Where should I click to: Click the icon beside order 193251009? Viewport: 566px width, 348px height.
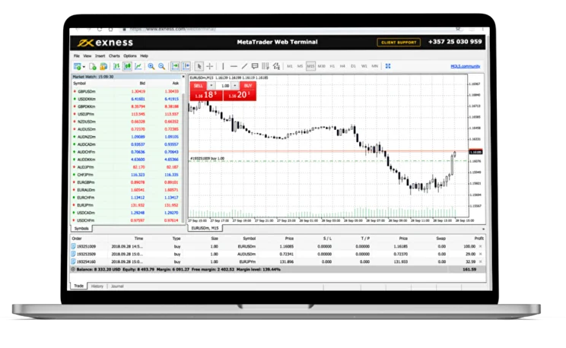73,246
